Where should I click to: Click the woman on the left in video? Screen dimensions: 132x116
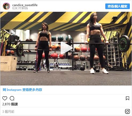coord(43,47)
